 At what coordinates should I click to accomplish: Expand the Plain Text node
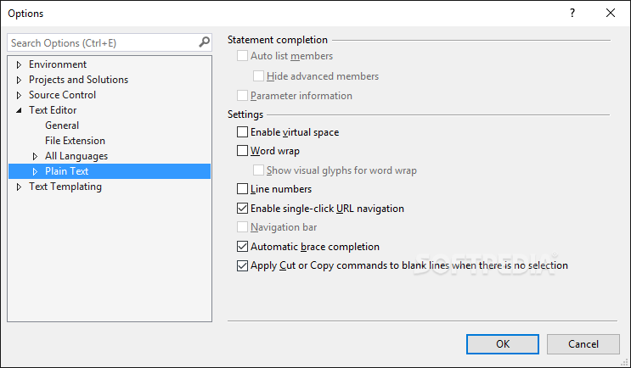tap(35, 171)
